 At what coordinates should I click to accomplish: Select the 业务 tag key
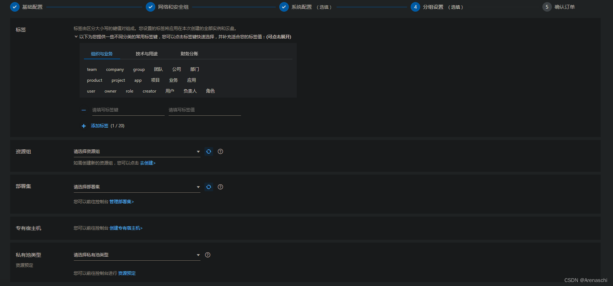[x=173, y=80]
